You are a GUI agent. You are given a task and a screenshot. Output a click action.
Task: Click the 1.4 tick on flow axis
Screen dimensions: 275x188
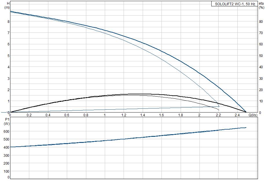point(142,115)
